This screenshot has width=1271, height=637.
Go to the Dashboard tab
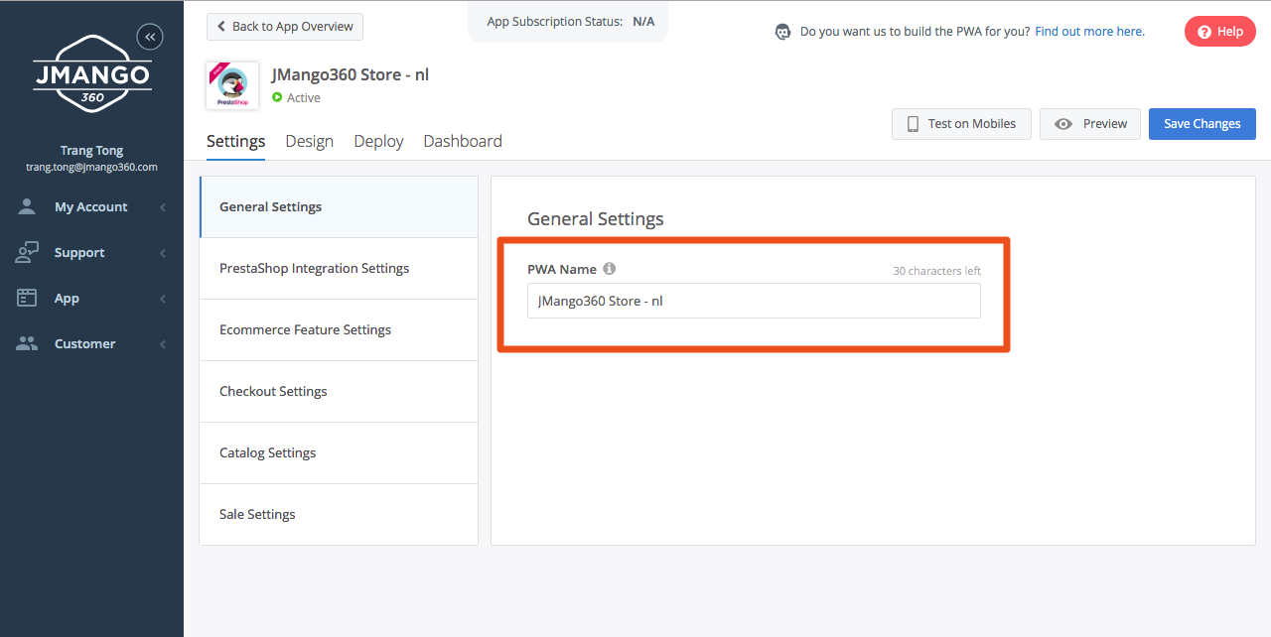tap(463, 141)
